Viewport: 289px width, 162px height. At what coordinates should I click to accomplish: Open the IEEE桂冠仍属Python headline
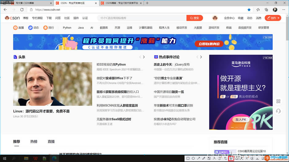point(111,64)
